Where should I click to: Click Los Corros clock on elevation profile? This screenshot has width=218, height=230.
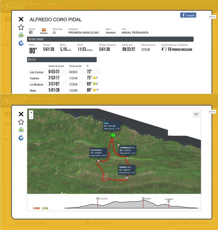coord(98,198)
